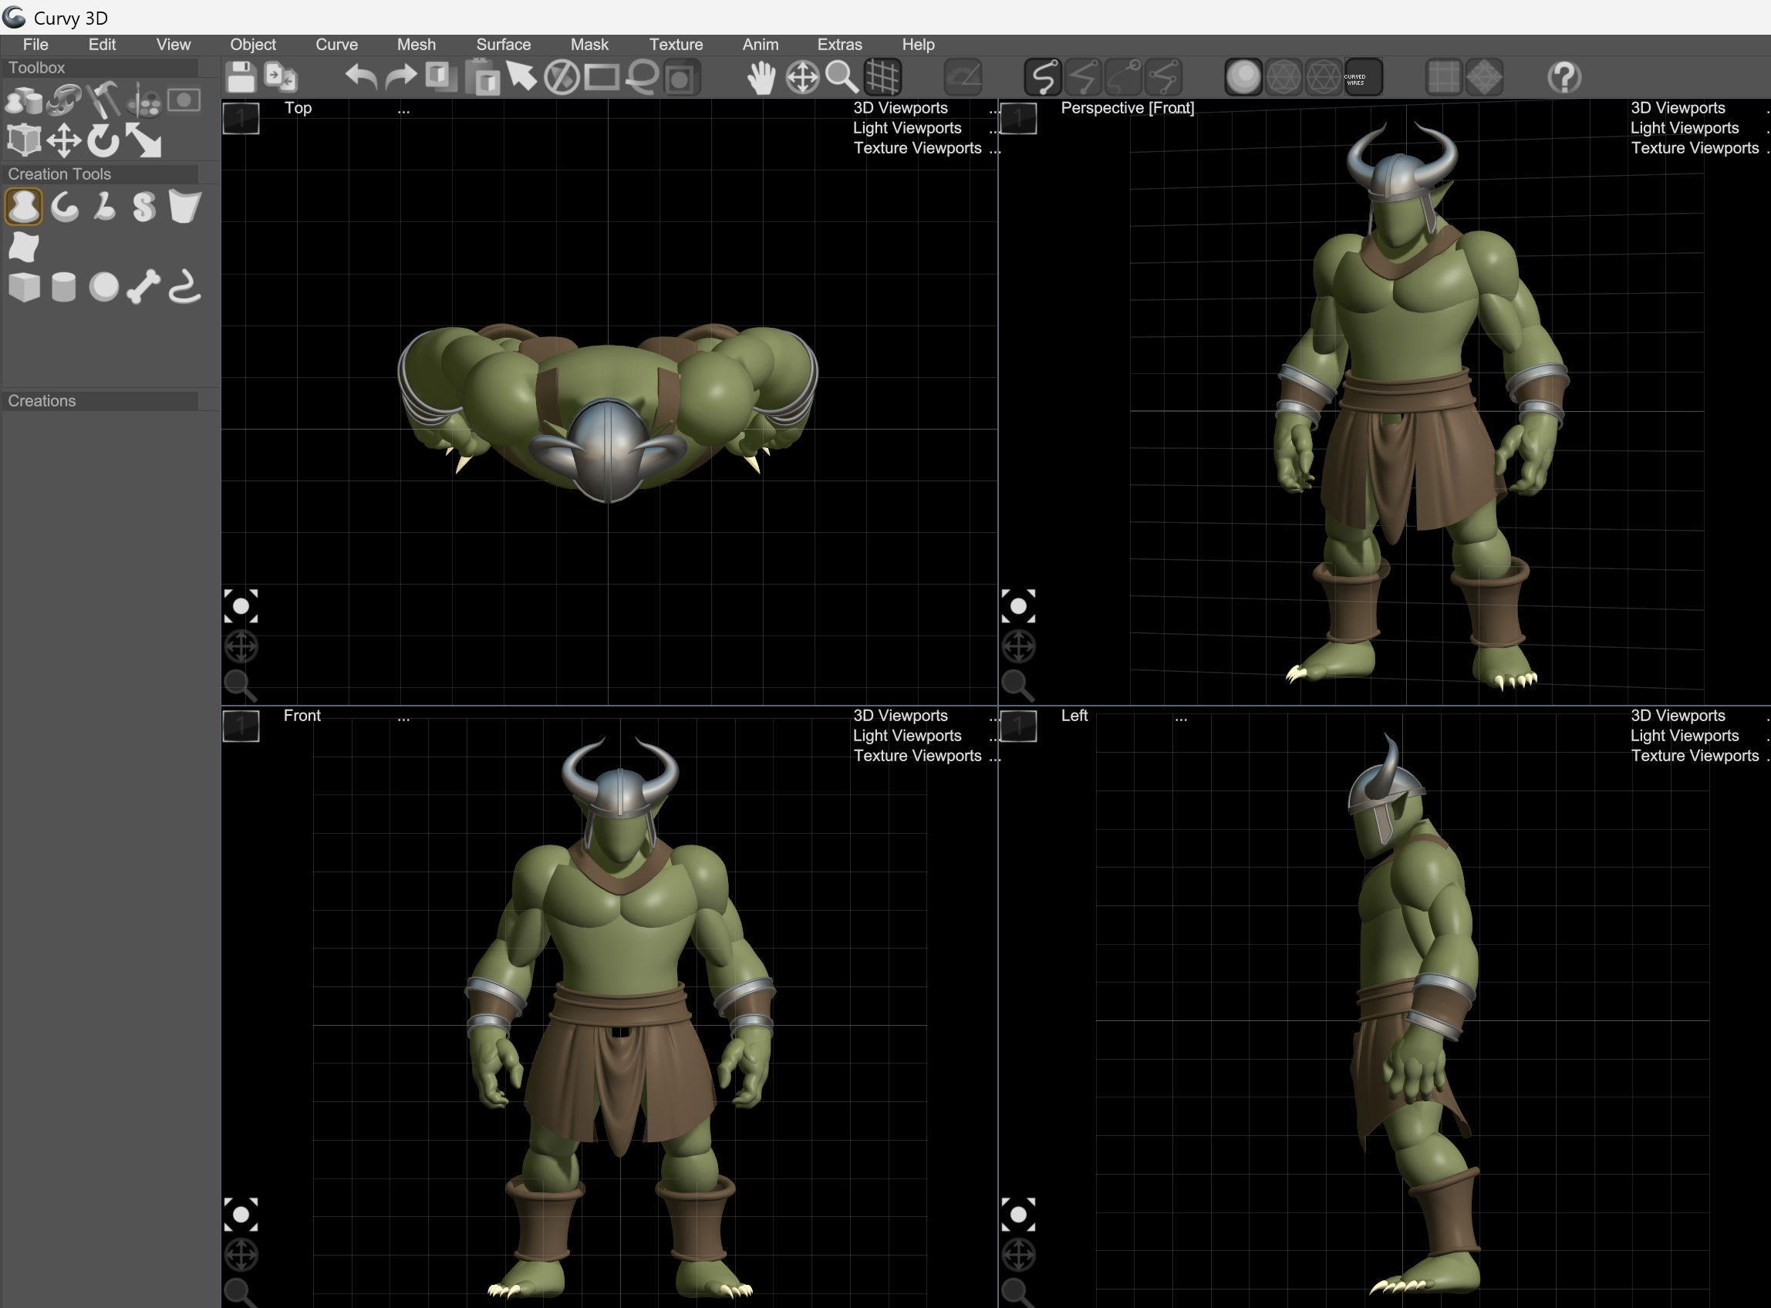Select the Rotate tool in Toolbox
Screen dimensions: 1771x1308
coord(103,141)
